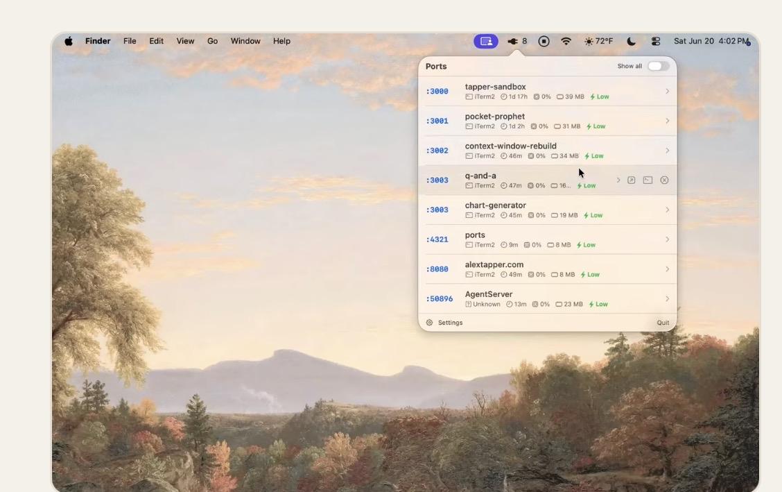Click the purple Ports menu bar icon

click(x=486, y=41)
